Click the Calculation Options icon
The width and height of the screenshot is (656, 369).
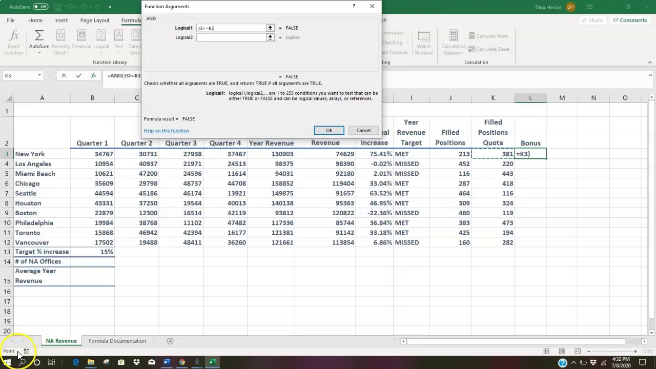[454, 36]
